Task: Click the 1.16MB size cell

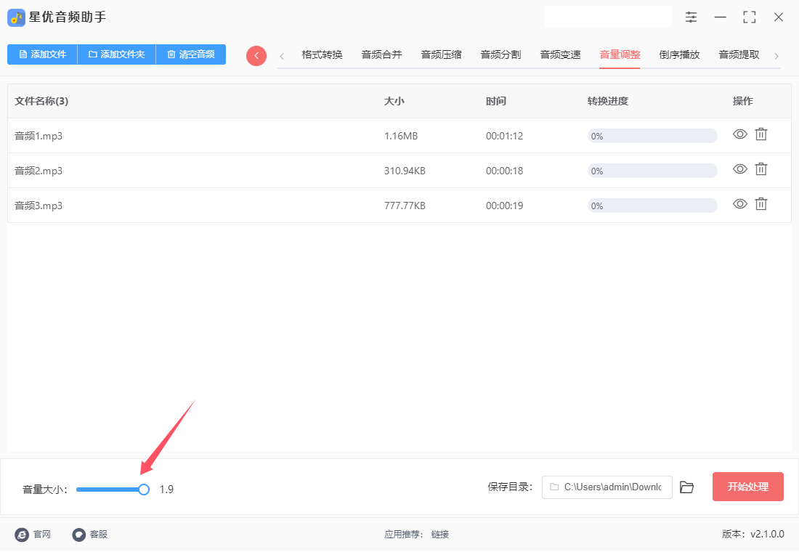Action: click(x=401, y=136)
